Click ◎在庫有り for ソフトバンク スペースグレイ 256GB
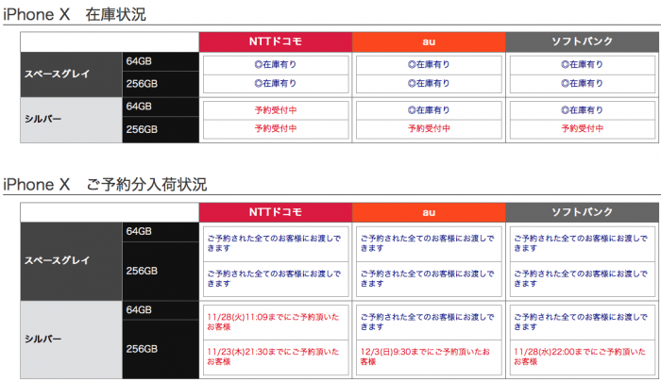Screen dimensions: 661x381 pos(583,83)
